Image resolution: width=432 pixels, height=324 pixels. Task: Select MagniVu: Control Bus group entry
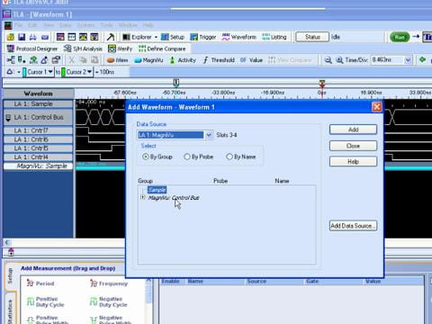[174, 198]
